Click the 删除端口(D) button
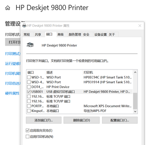Image resolution: width=149 pixels, height=145 pixels. click(82, 120)
